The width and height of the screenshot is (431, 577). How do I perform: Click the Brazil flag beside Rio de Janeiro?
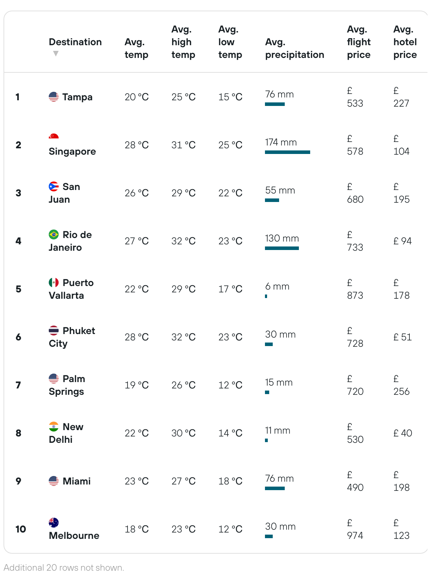coord(54,234)
